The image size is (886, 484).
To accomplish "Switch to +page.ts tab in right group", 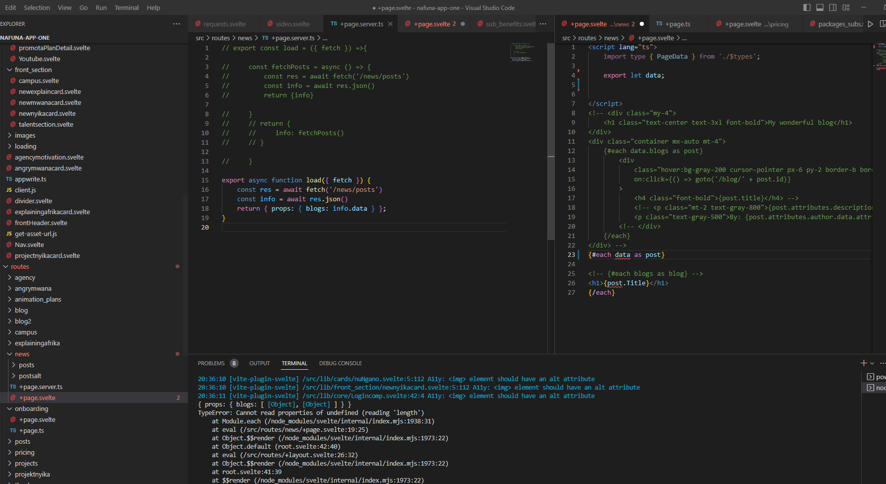I will pyautogui.click(x=678, y=24).
